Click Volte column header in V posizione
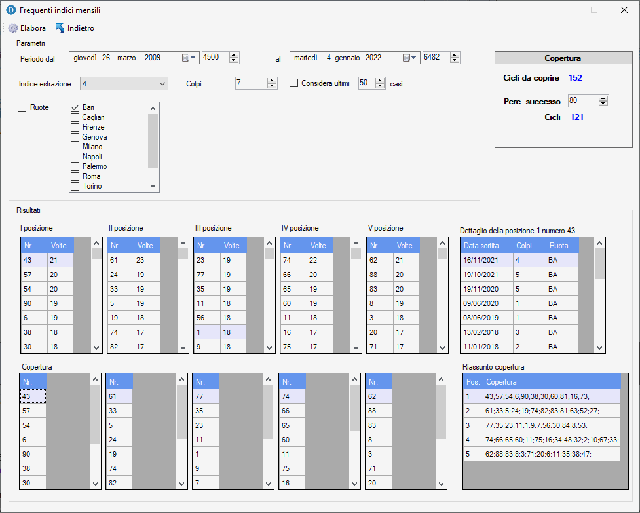This screenshot has height=513, width=640. (x=407, y=246)
